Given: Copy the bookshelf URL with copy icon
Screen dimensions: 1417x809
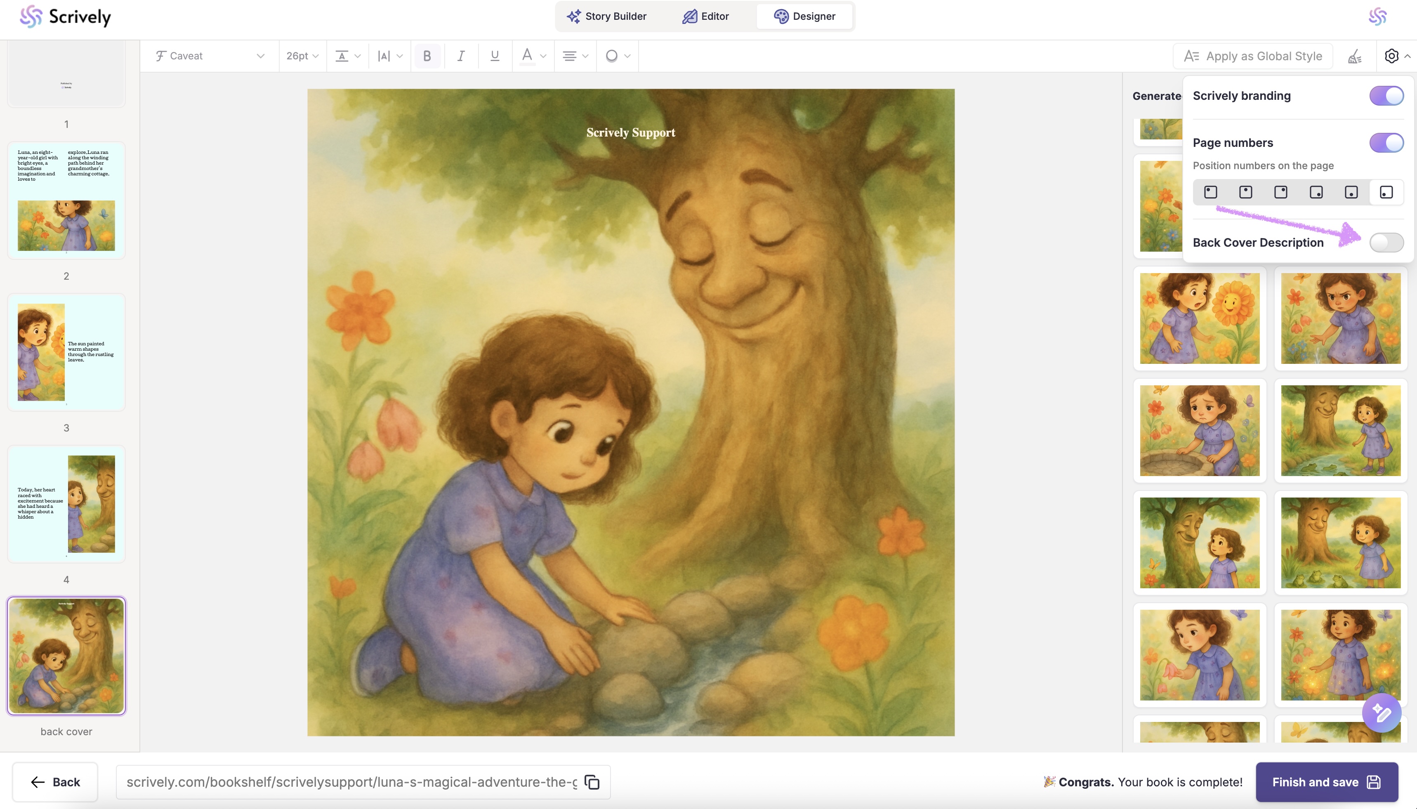Looking at the screenshot, I should click(x=592, y=782).
